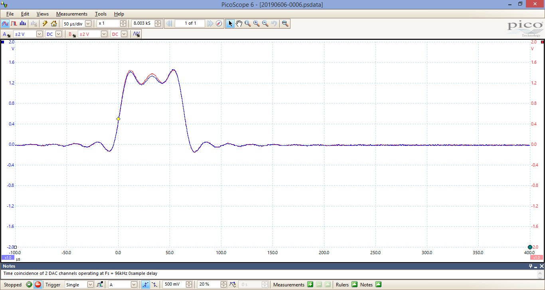
Task: Adjust the 8.003 kS samples stepper
Action: pyautogui.click(x=158, y=24)
